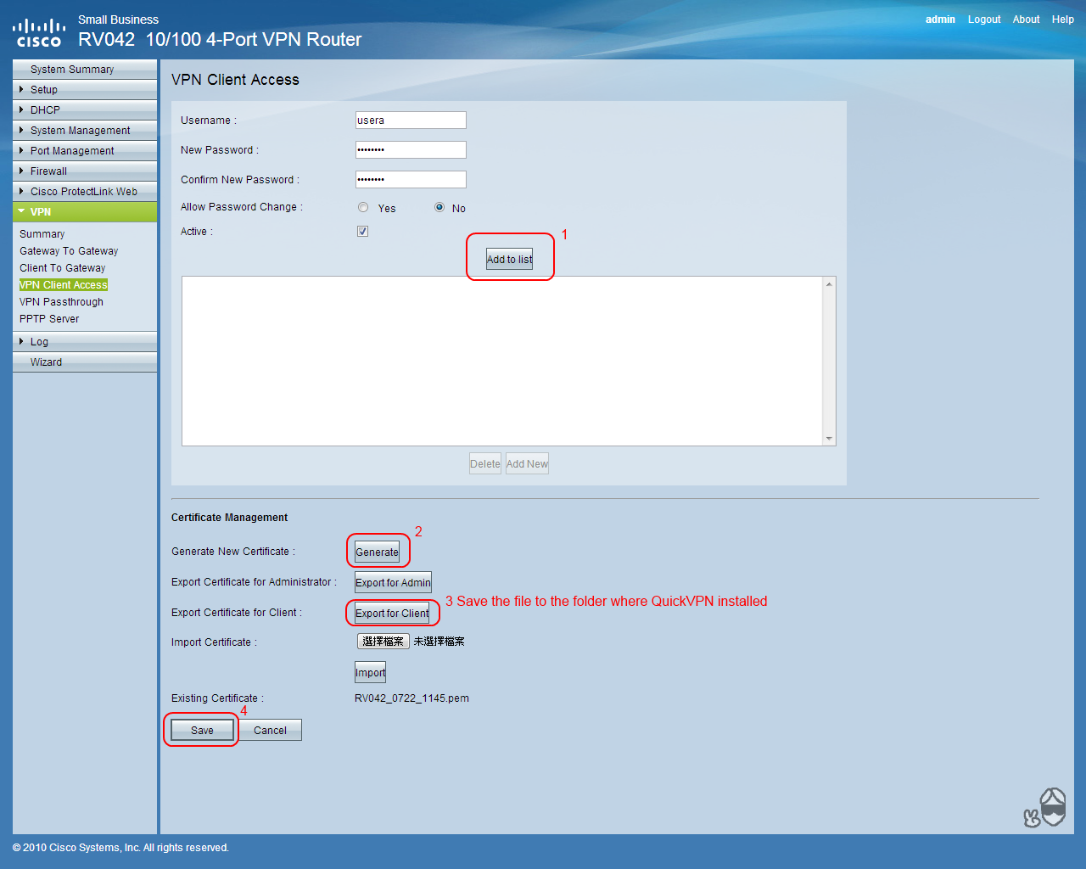Toggle the Active checkbox
Screen dimensions: 1086x869
[362, 231]
